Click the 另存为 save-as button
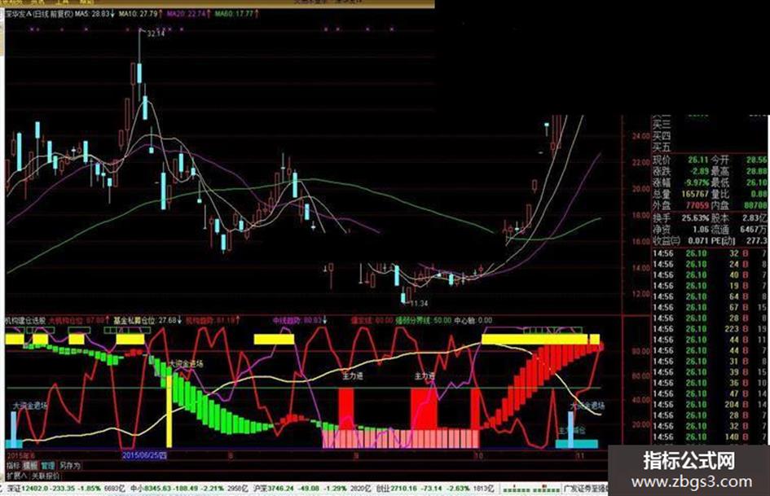770x496 pixels. pos(69,465)
